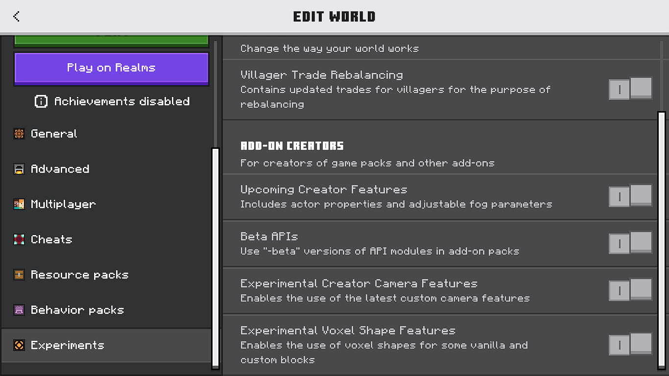Click 'For creators of game packs' description
Screen dimensions: 669x376
367,163
